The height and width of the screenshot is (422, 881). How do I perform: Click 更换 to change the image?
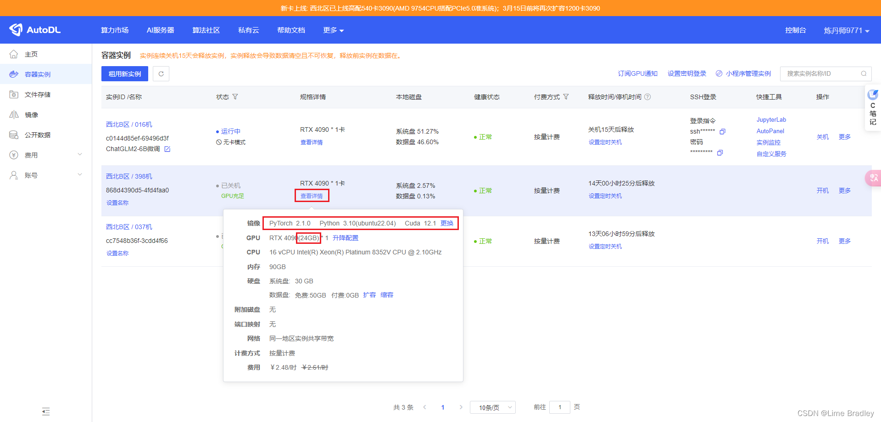click(447, 224)
